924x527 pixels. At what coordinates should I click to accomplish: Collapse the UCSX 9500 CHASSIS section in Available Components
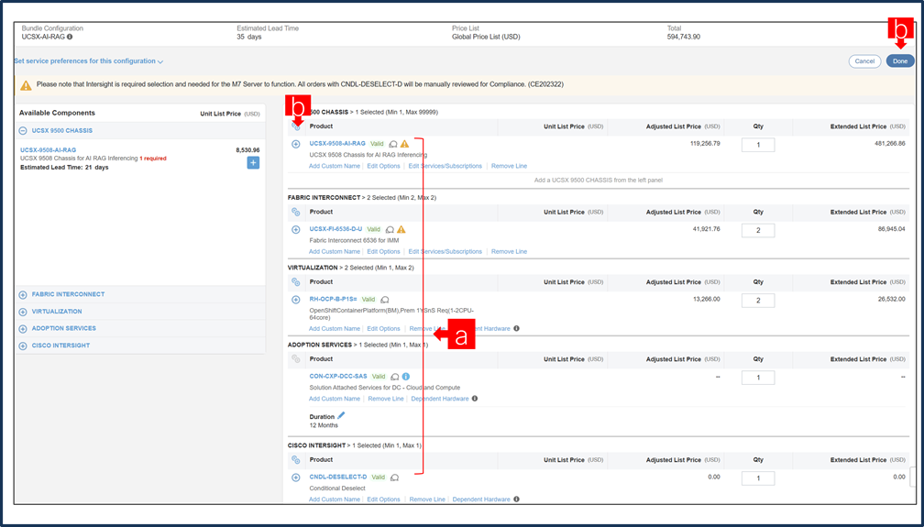click(x=23, y=131)
